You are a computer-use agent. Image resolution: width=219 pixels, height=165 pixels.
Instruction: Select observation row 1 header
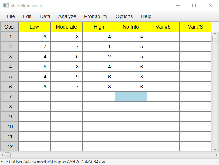[9, 37]
